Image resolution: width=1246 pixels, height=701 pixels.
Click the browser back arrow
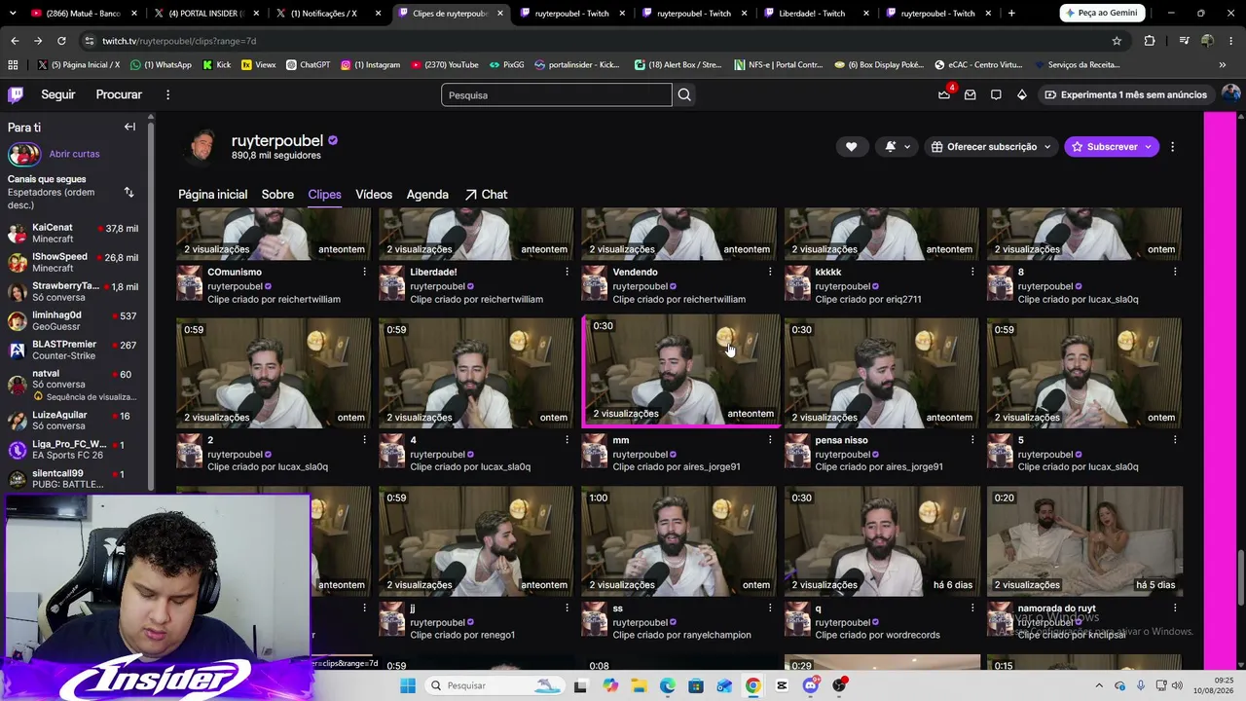pos(15,41)
